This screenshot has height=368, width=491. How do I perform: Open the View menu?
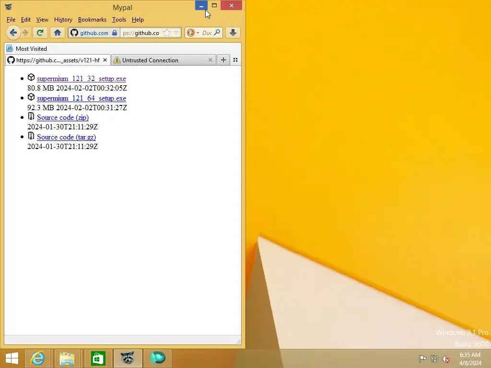coord(42,20)
